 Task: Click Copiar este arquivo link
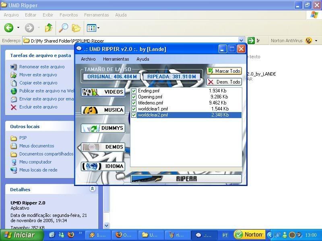[38, 83]
